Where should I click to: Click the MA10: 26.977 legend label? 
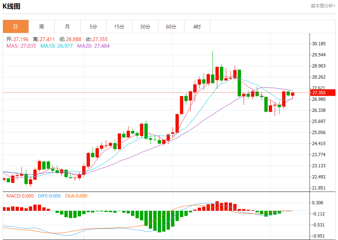tap(57, 46)
